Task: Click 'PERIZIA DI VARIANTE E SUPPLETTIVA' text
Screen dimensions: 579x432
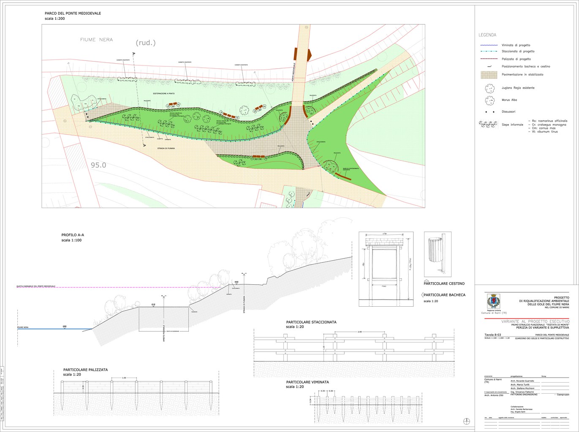Action: 542,328
